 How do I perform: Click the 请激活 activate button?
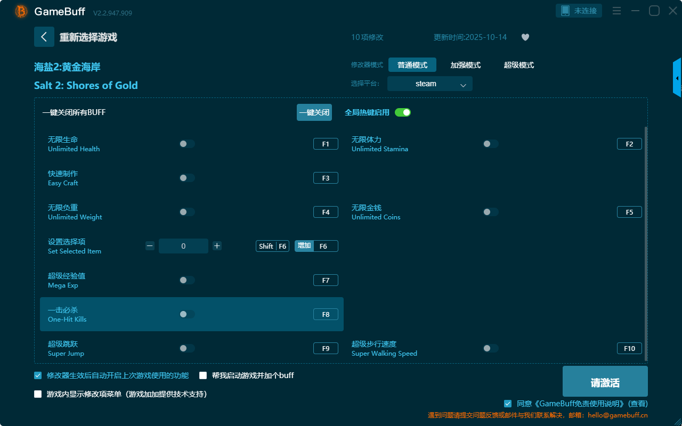pos(605,382)
